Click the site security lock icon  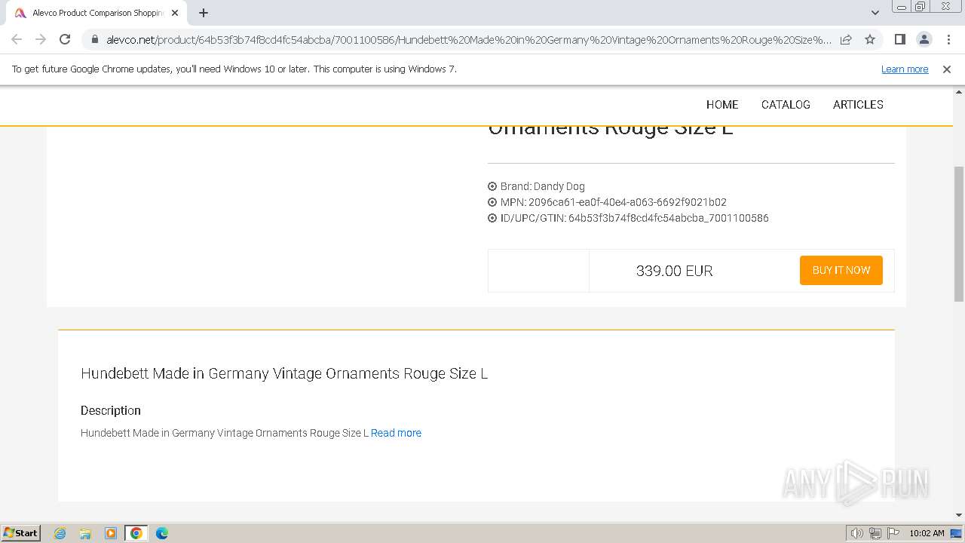click(95, 39)
